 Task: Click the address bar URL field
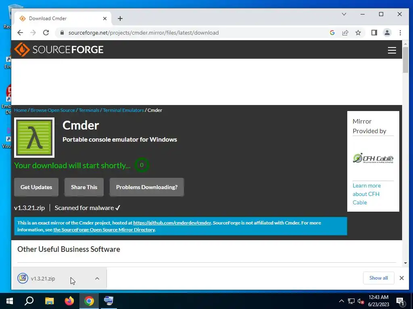pyautogui.click(x=192, y=33)
